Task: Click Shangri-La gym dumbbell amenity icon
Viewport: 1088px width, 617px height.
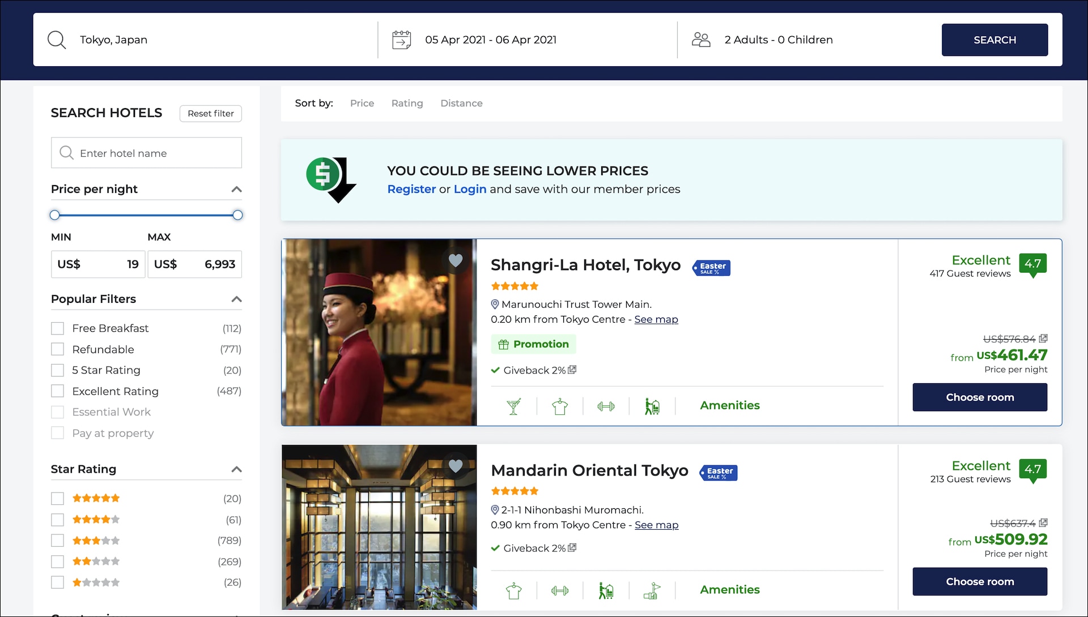Action: 606,406
